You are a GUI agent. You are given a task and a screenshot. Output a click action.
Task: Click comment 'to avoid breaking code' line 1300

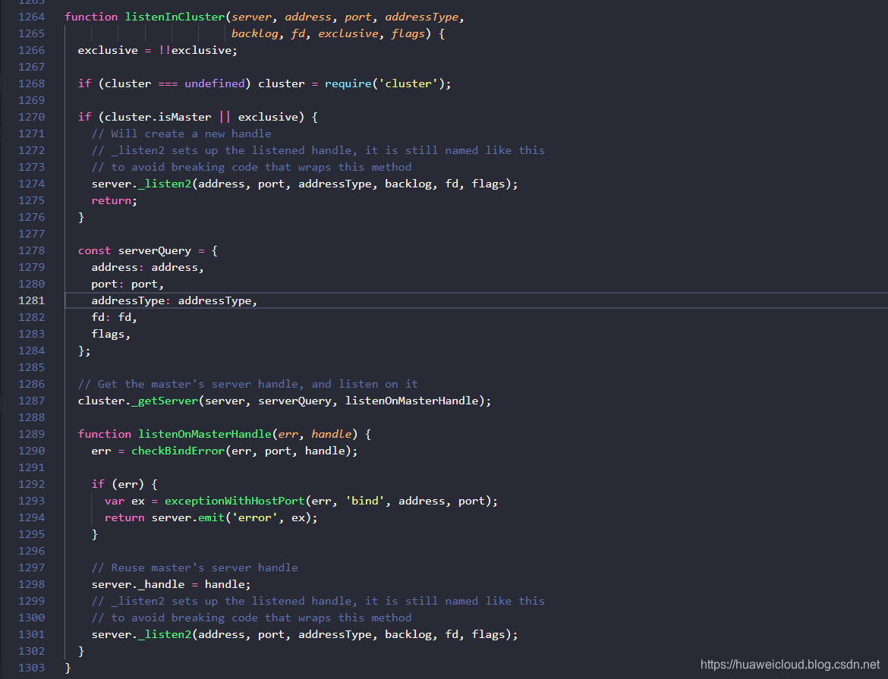tap(251, 618)
